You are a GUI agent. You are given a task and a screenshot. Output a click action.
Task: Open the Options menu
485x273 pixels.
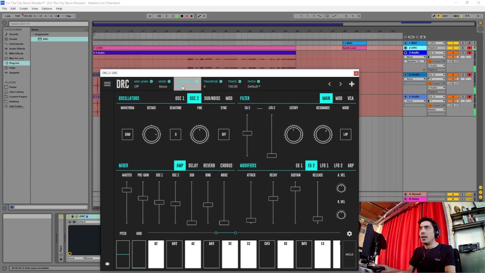coord(47,8)
